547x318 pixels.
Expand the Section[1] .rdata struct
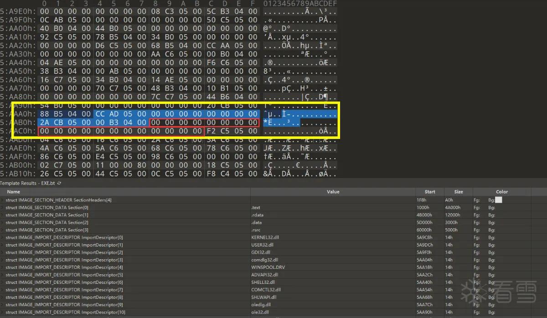3,215
